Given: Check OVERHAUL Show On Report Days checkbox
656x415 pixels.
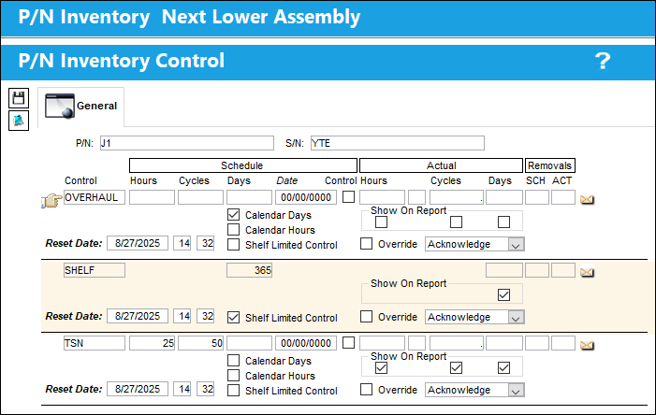Looking at the screenshot, I should click(503, 222).
